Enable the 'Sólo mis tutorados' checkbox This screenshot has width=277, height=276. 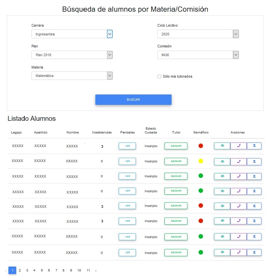[x=159, y=77]
